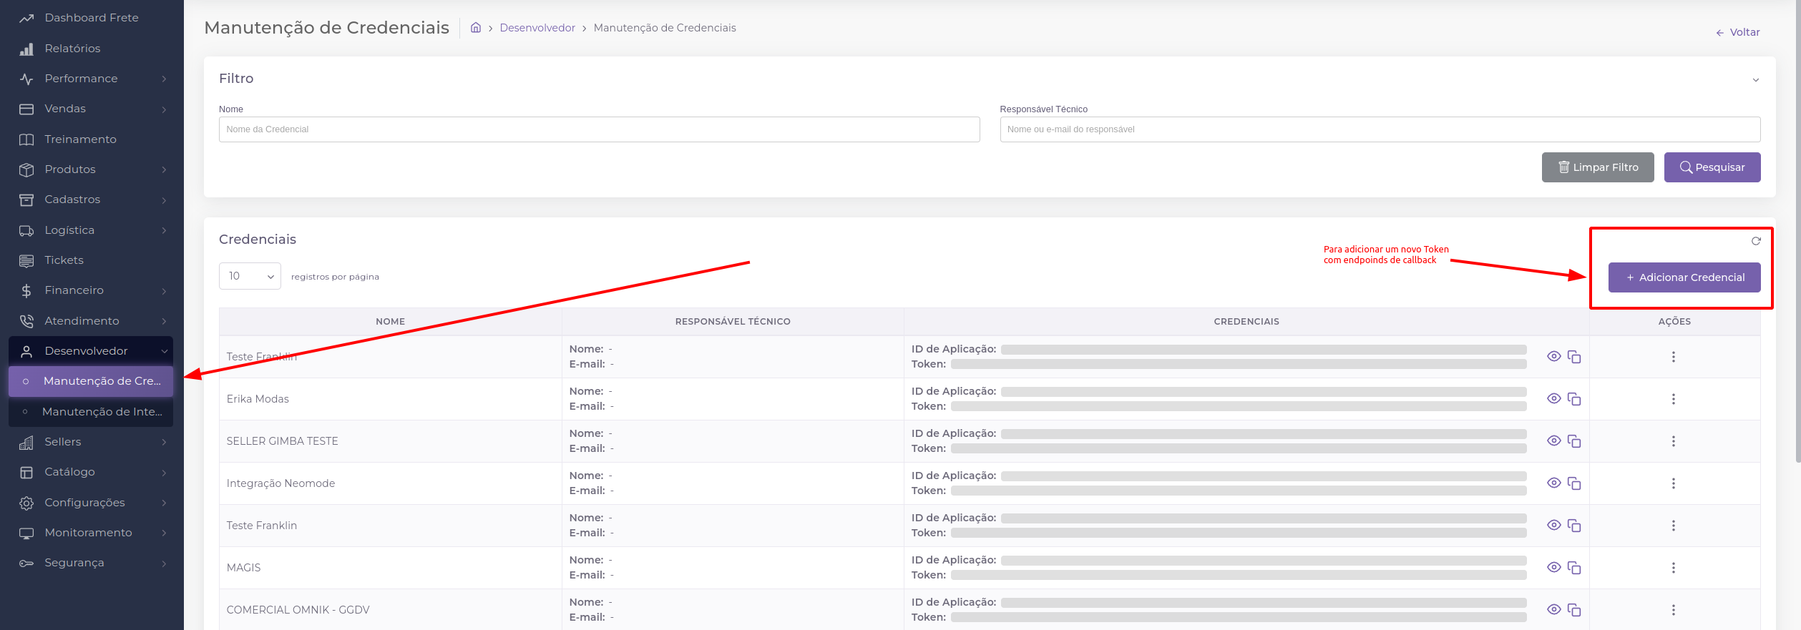The image size is (1801, 630).
Task: Copy credentials for COMERCIAL OMNIK - GGDV
Action: point(1573,610)
